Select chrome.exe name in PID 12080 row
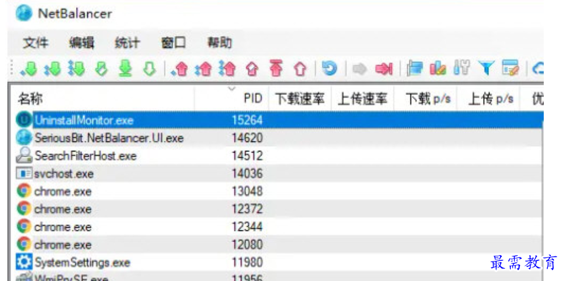This screenshot has width=562, height=281. 63,245
